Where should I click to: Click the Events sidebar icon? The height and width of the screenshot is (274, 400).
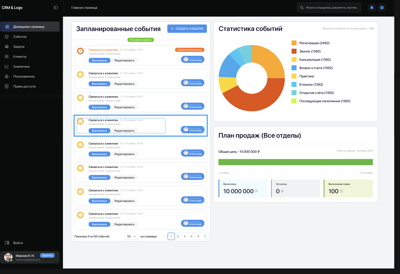(x=7, y=36)
